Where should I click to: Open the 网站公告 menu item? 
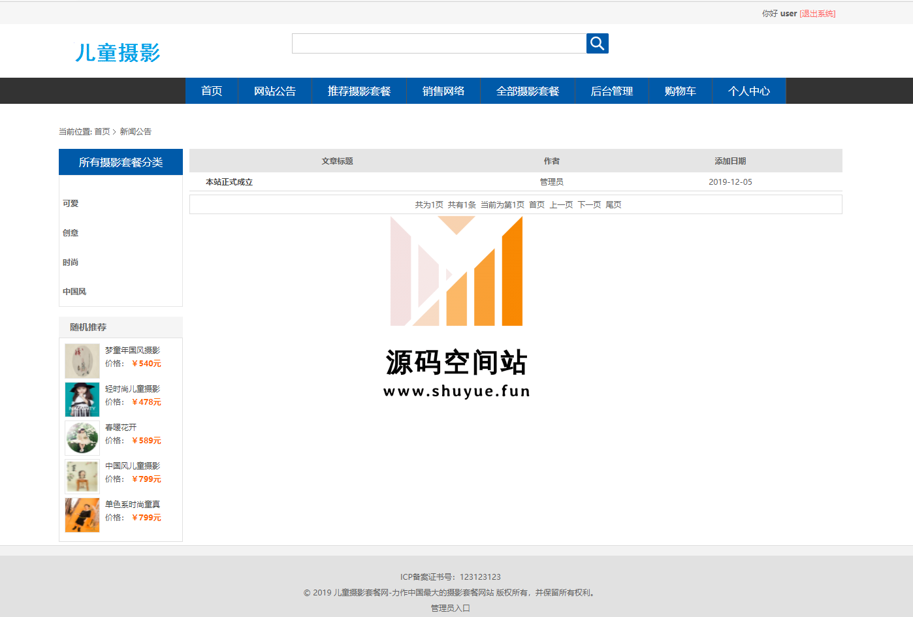click(275, 91)
